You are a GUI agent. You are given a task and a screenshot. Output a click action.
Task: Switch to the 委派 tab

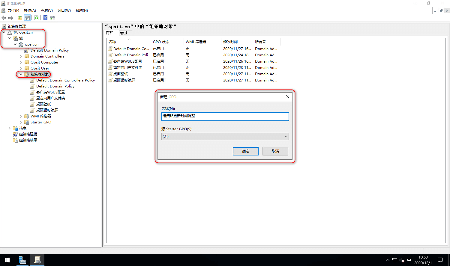coord(124,33)
